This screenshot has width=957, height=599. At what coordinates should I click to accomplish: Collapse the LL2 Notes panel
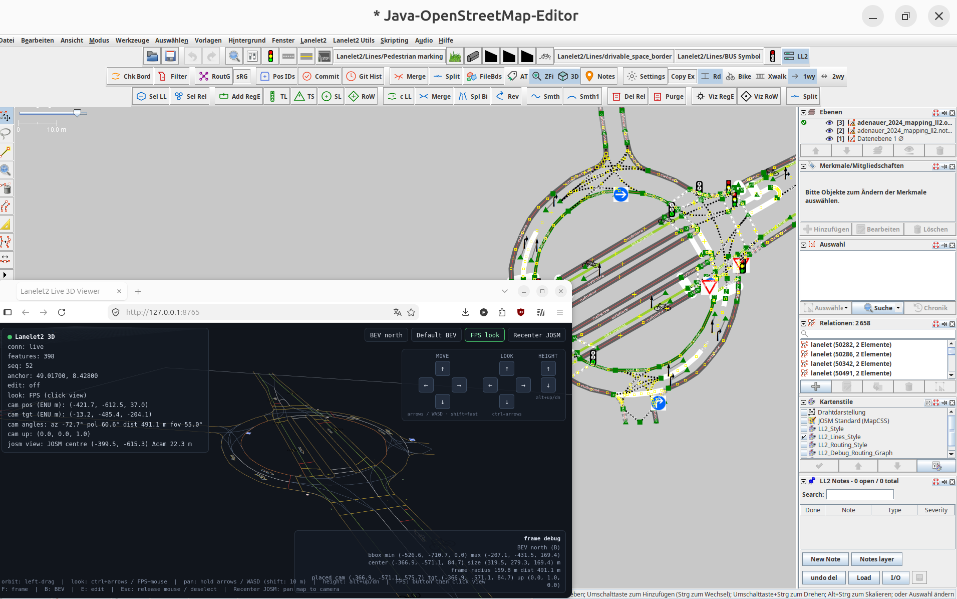803,481
